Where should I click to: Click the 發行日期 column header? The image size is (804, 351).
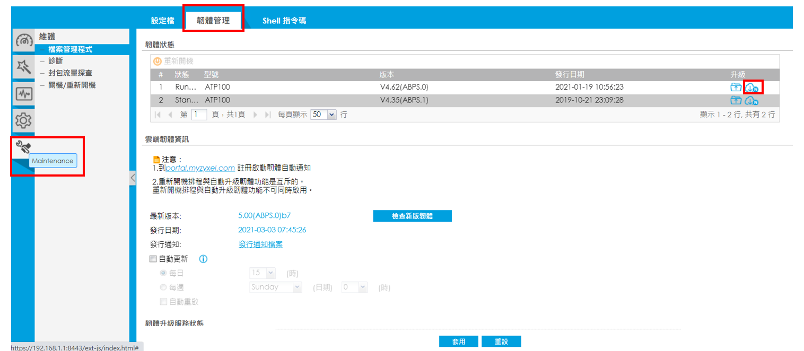tap(570, 75)
